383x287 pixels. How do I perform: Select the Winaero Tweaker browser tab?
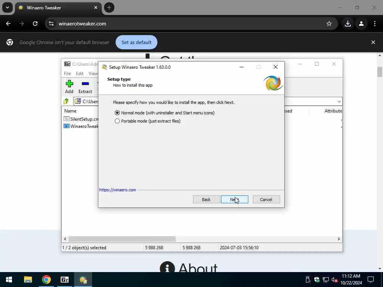(58, 7)
